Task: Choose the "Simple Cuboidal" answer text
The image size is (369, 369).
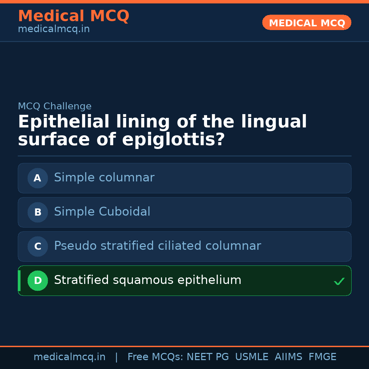Action: coord(102,212)
